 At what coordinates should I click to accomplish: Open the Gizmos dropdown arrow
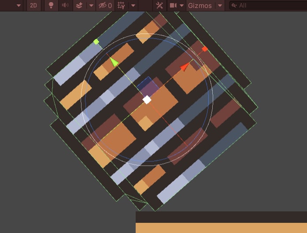(x=220, y=5)
